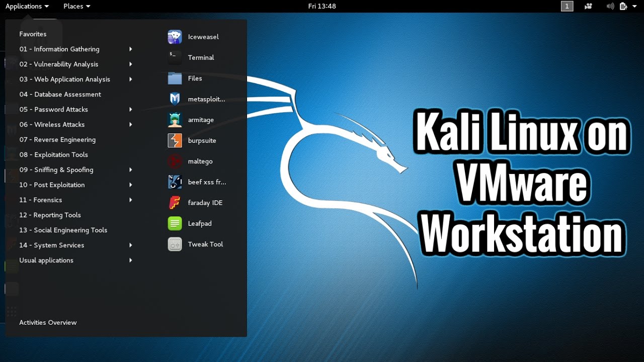This screenshot has width=644, height=362.
Task: Launch the armitage icon
Action: click(175, 120)
